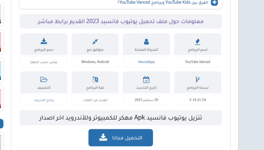Click the تنزيل يوتيوب فانسيد Apk heading
Viewport: 264px width, 150px height.
pos(121,117)
